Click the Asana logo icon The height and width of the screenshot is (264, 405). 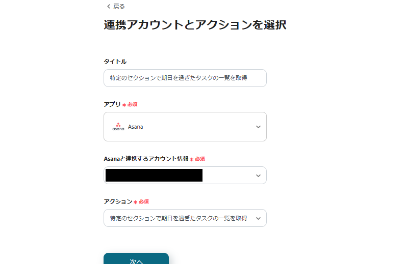[118, 127]
